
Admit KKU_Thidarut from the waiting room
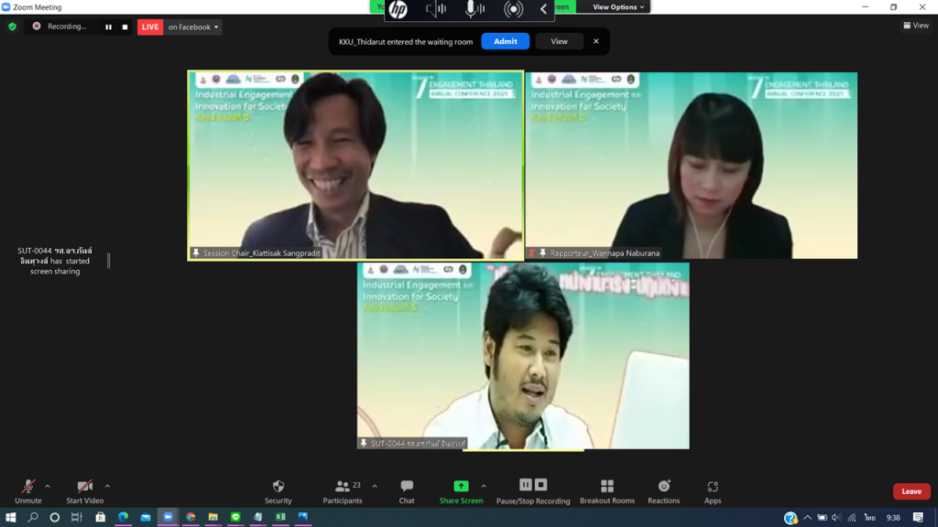pos(506,41)
